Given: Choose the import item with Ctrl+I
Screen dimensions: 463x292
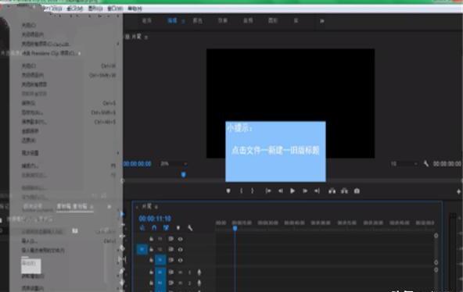Looking at the screenshot, I should pos(70,241).
